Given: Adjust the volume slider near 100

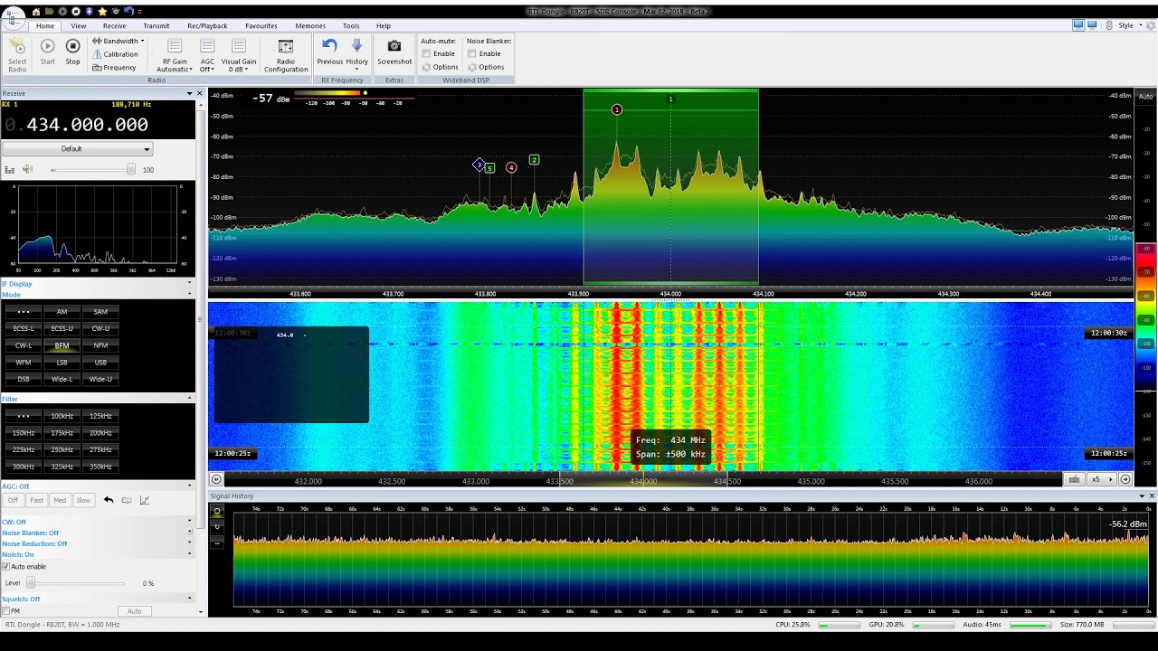Looking at the screenshot, I should (90, 170).
